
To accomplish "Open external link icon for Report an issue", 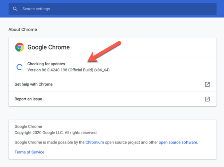I will pos(207,99).
